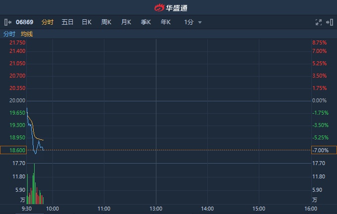This screenshot has width=337, height=214.
Task: Click the 18.950 price axis label
Action: pyautogui.click(x=17, y=137)
